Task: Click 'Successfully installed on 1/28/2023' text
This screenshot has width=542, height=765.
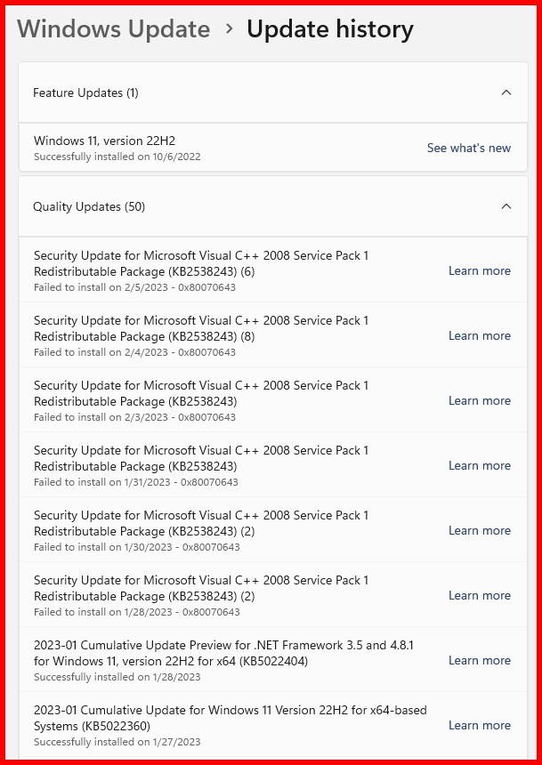Action: pos(117,677)
